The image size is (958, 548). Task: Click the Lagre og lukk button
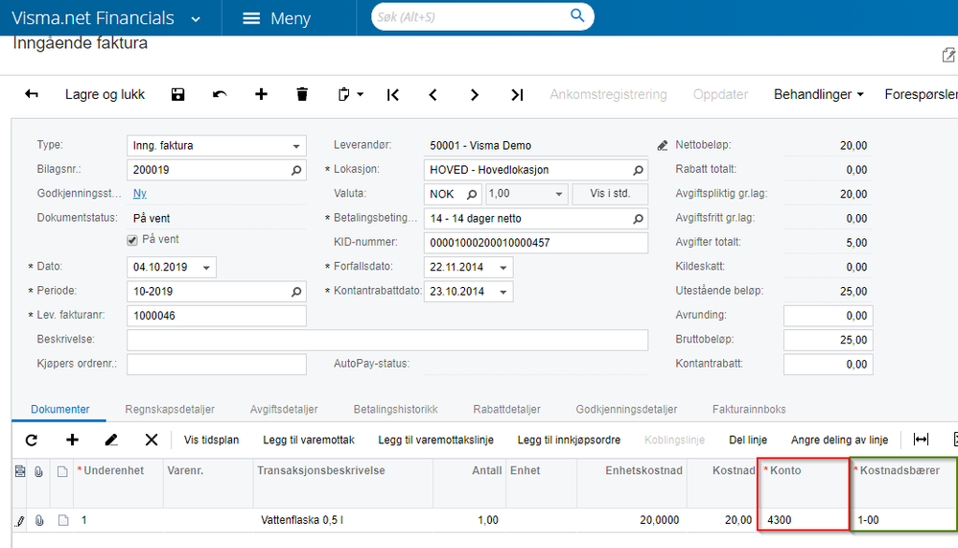tap(105, 94)
